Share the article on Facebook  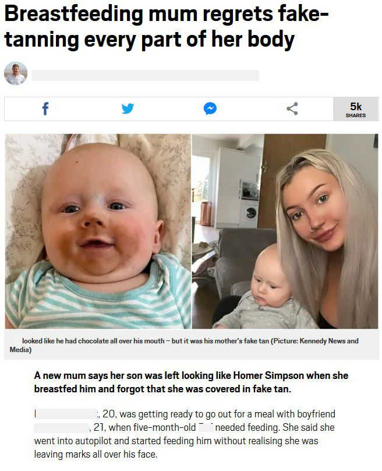(x=45, y=109)
